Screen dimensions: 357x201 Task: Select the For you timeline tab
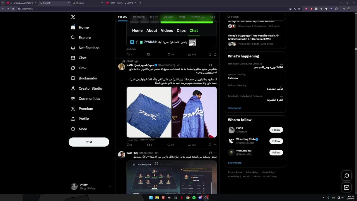click(x=122, y=17)
